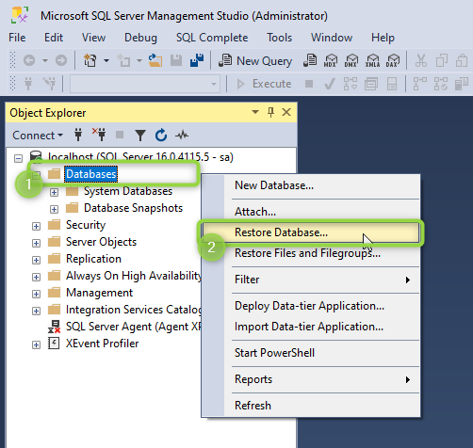Click the navigate back arrow icon
Image resolution: width=473 pixels, height=448 pixels.
[29, 60]
